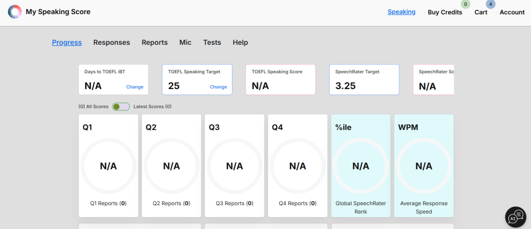
Task: Select the Q3 score card
Action: pyautogui.click(x=234, y=166)
